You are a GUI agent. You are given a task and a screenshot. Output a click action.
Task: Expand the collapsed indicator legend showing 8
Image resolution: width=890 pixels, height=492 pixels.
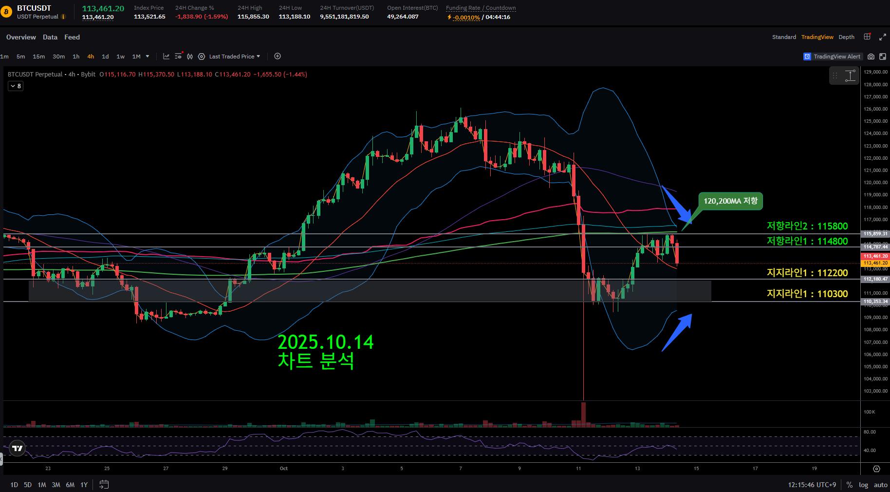[16, 86]
